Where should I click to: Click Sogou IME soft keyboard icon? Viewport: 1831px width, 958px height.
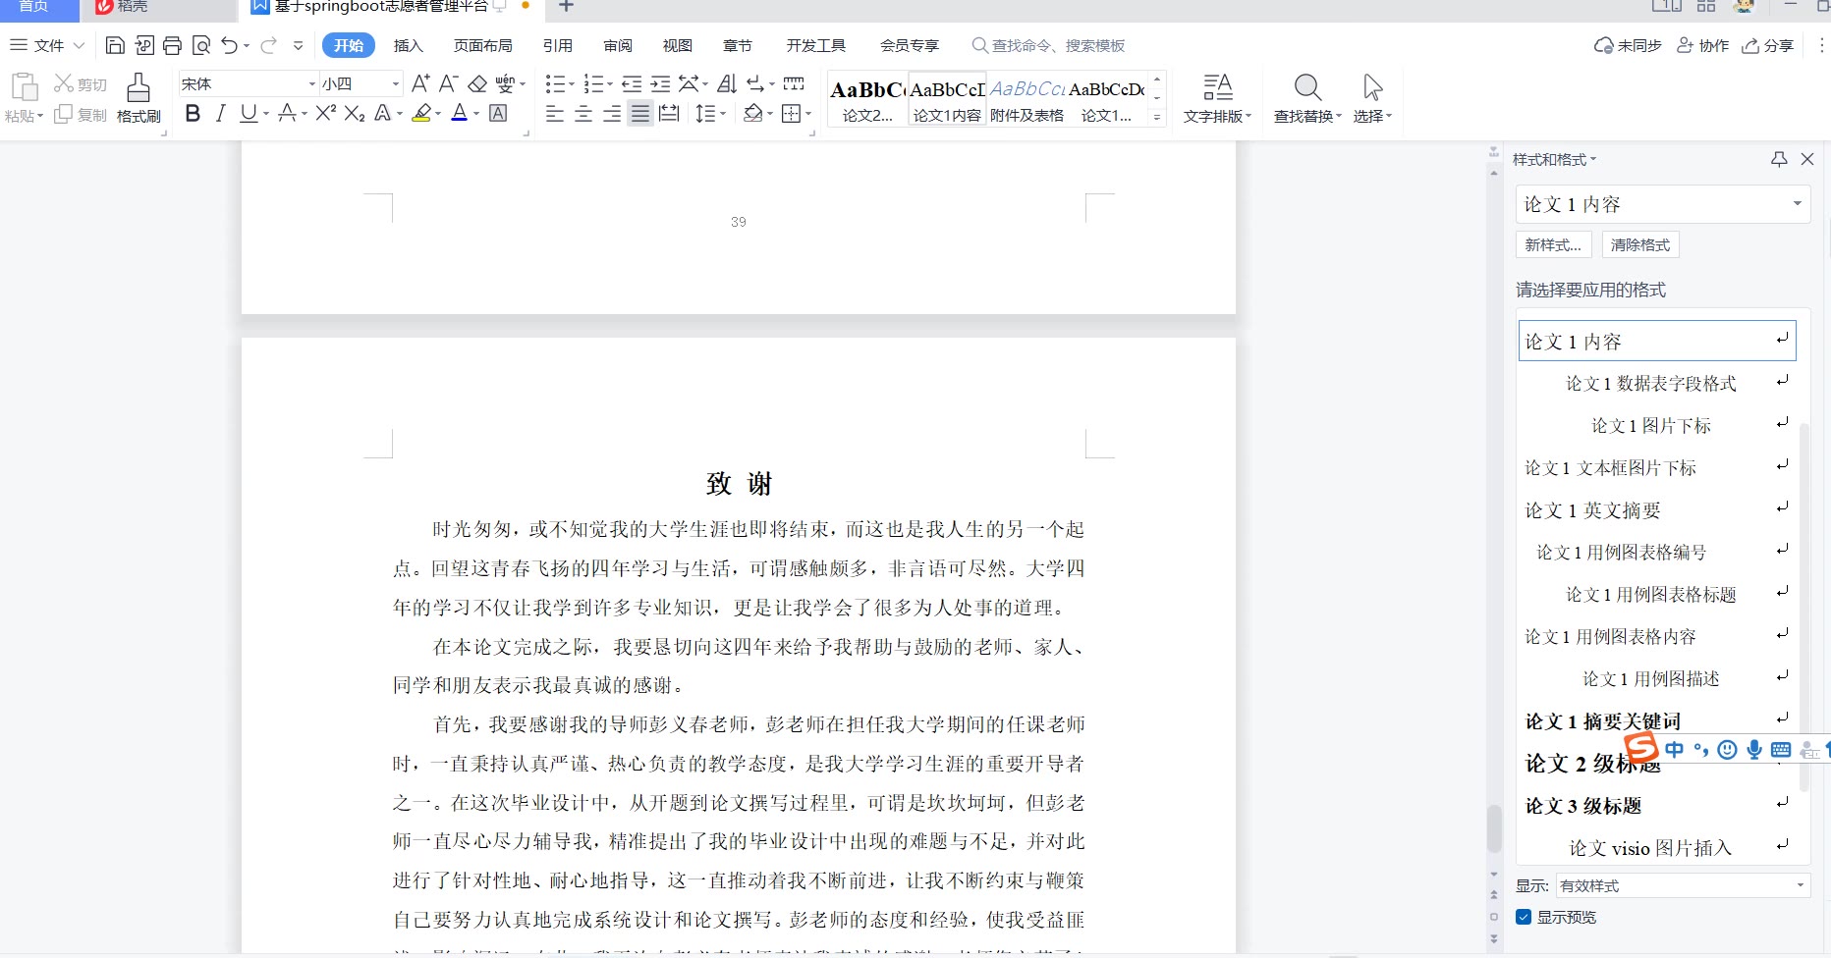click(1781, 750)
